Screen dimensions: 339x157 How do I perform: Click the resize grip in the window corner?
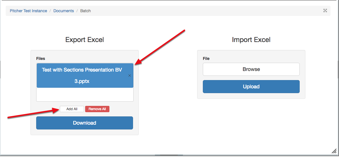coord(334,151)
